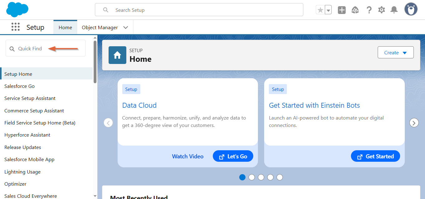Open the favorites list dropdown arrow
This screenshot has width=425, height=199.
[x=328, y=10]
